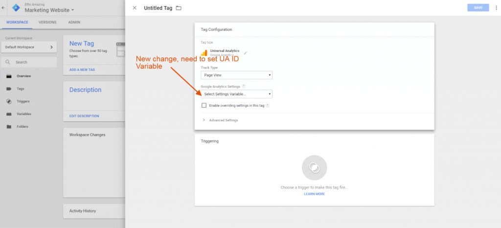Click the Learn More link
This screenshot has width=501, height=228.
pyautogui.click(x=315, y=194)
